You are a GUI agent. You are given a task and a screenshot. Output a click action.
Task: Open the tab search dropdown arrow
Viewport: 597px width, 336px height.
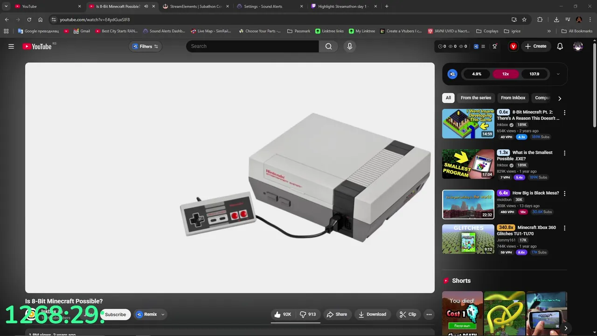[x=6, y=7]
